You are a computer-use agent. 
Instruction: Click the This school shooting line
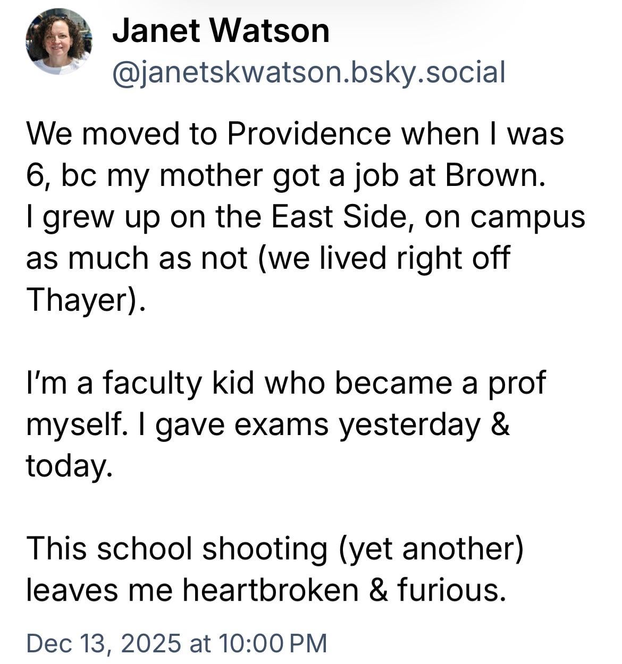coord(175,548)
